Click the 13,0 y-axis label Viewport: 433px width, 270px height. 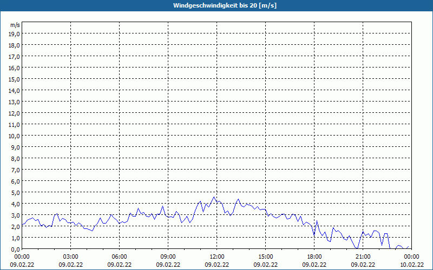(15, 102)
